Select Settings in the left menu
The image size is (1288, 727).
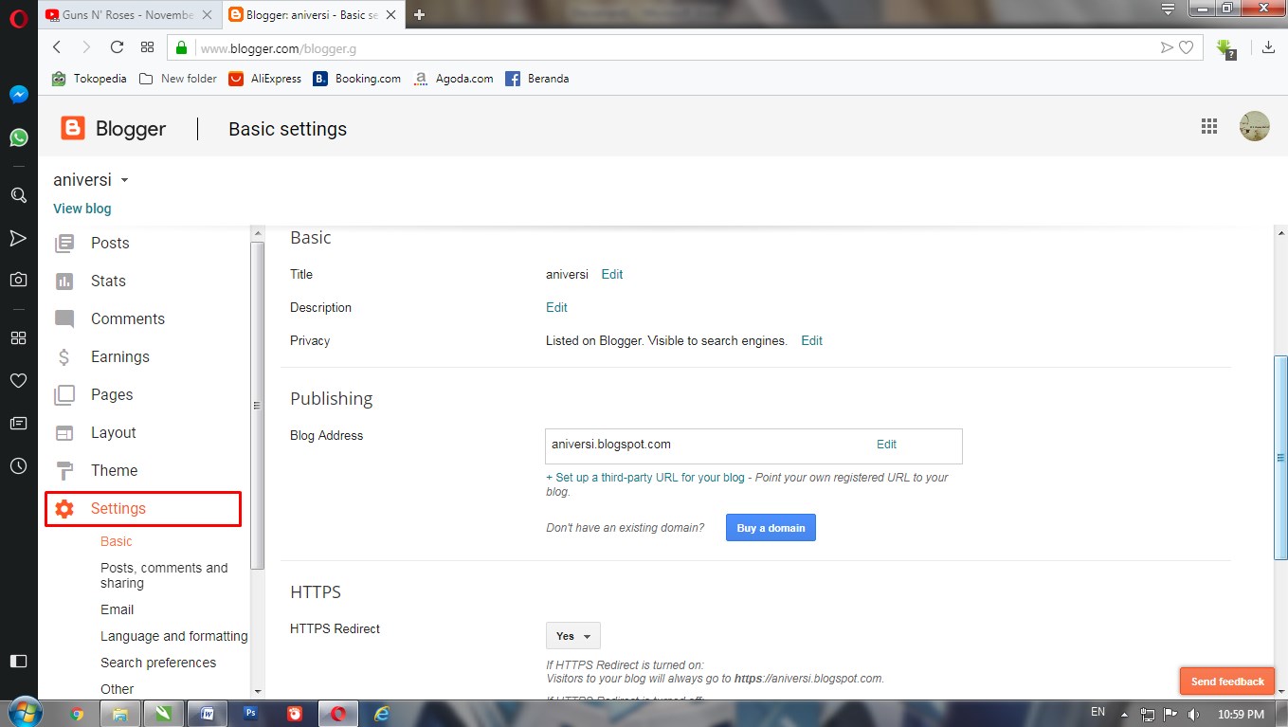[143, 509]
